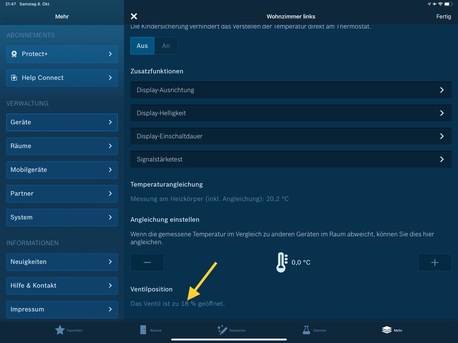Viewport: 458px width, 343px height.
Task: Decrease temperature offset with minus button
Action: (x=147, y=262)
